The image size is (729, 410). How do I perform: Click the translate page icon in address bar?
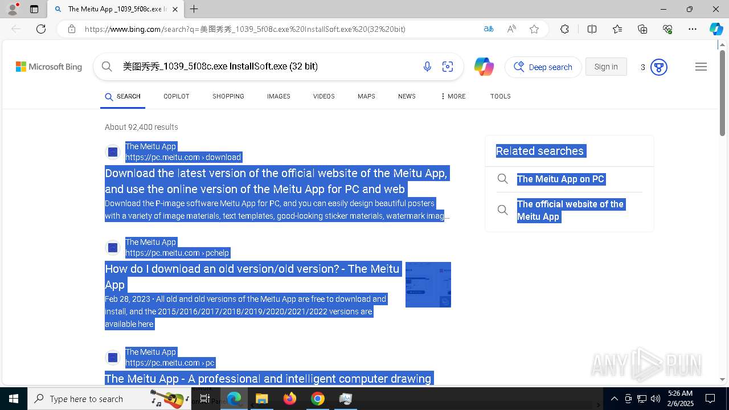click(x=489, y=29)
